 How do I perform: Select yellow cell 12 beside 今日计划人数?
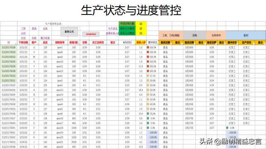tap(141, 24)
